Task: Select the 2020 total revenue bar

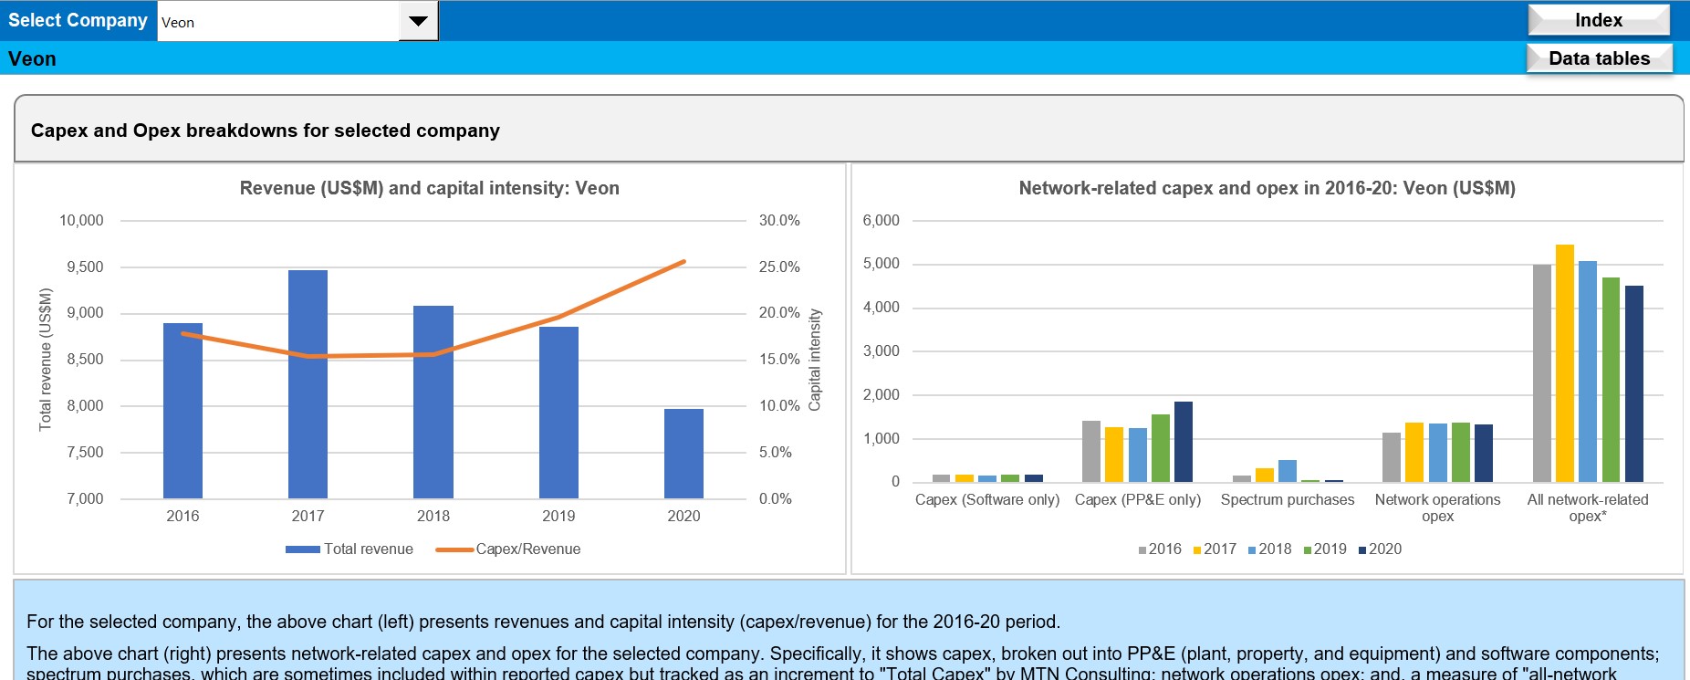Action: pos(683,453)
